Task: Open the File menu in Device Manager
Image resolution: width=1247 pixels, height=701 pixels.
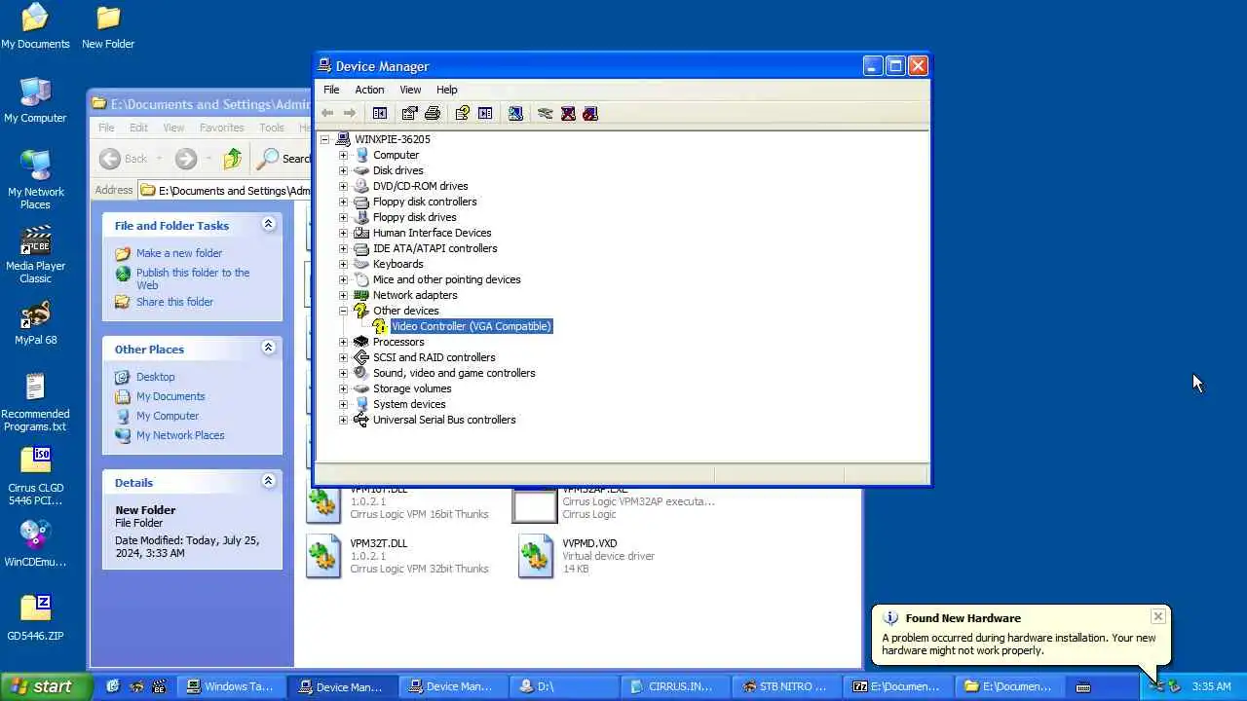Action: [x=331, y=90]
